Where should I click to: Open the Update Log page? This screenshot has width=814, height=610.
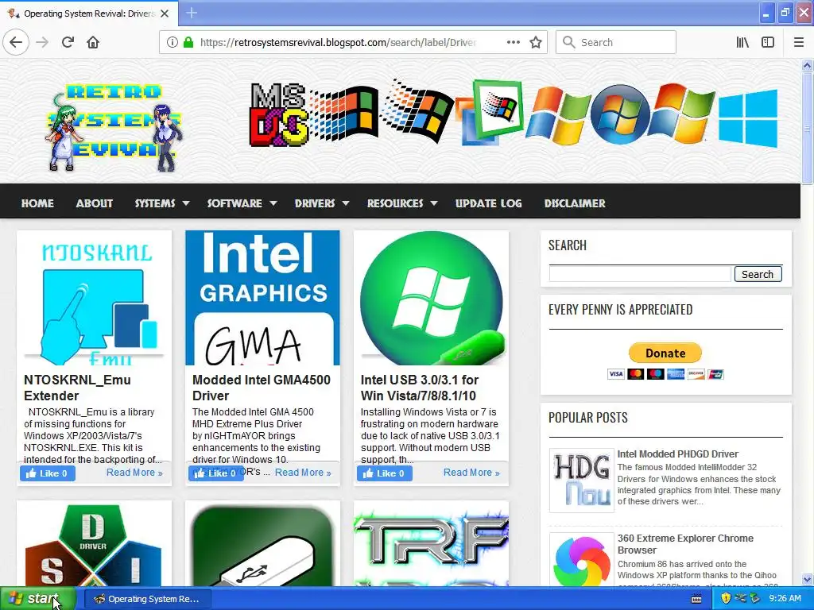489,203
